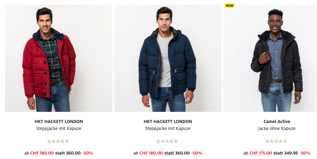The height and width of the screenshot is (159, 317).
Task: Click the CHF 180.00 price of the red jacket
Action: tap(42, 153)
